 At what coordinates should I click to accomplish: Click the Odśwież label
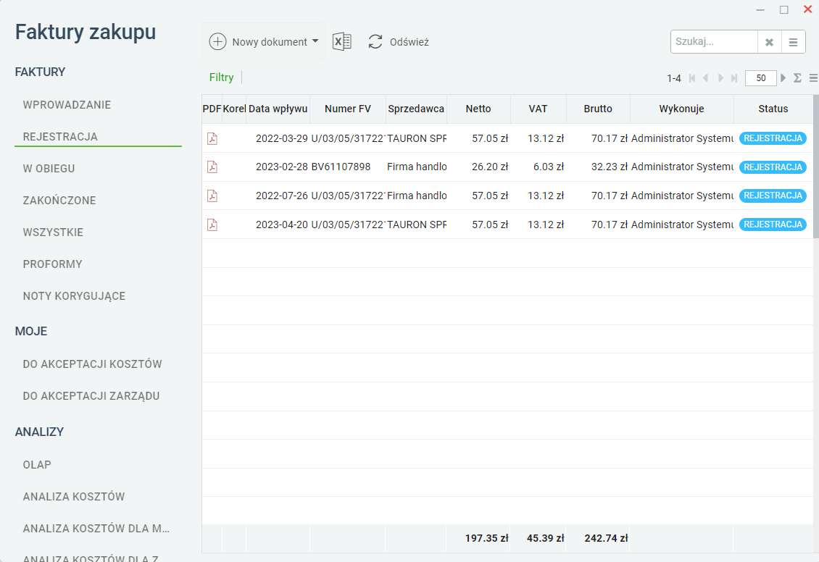(409, 42)
